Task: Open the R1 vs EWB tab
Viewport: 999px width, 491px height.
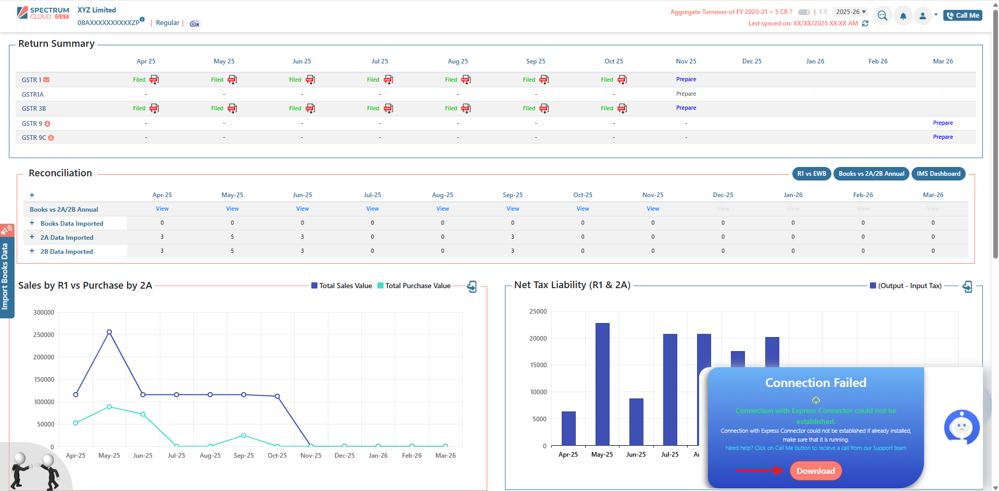Action: (x=811, y=174)
